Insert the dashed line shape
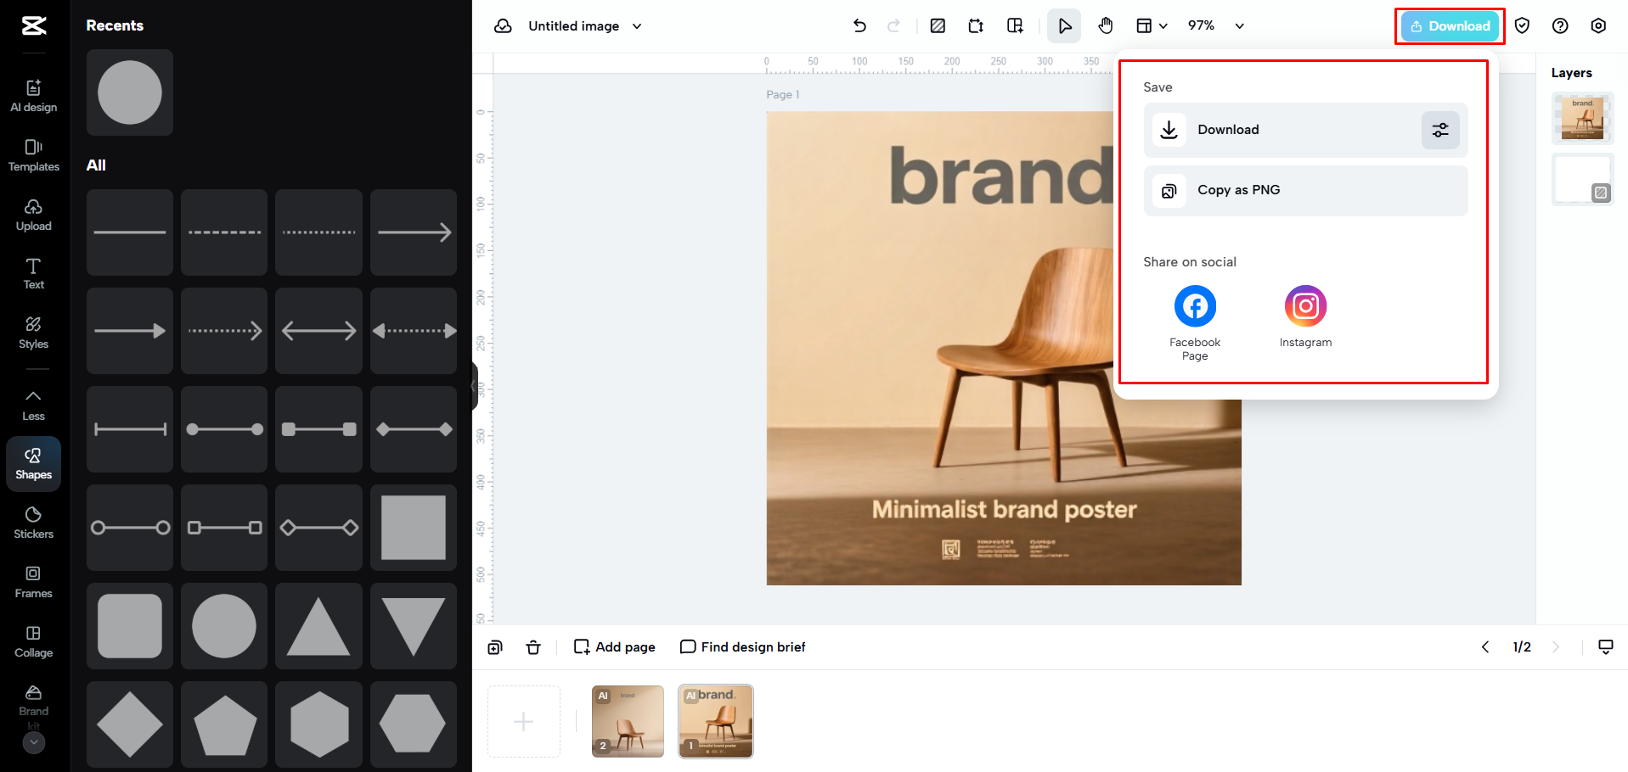This screenshot has height=772, width=1628. [224, 232]
